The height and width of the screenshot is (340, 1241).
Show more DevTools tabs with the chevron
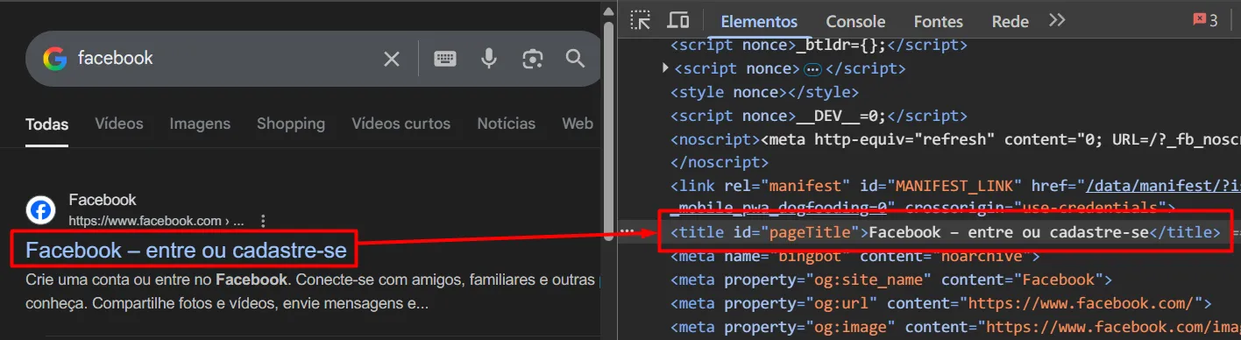(x=1056, y=20)
